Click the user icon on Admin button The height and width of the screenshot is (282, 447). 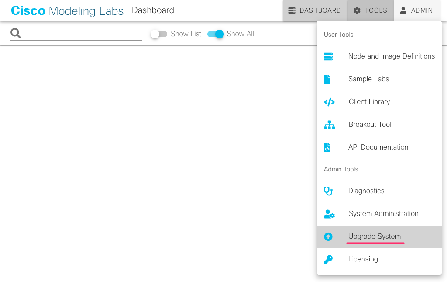[x=403, y=10]
